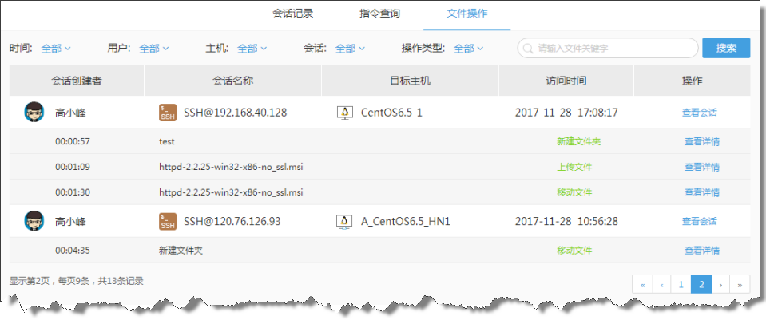
Task: Click the magnifier icon in the search box
Action: click(529, 49)
